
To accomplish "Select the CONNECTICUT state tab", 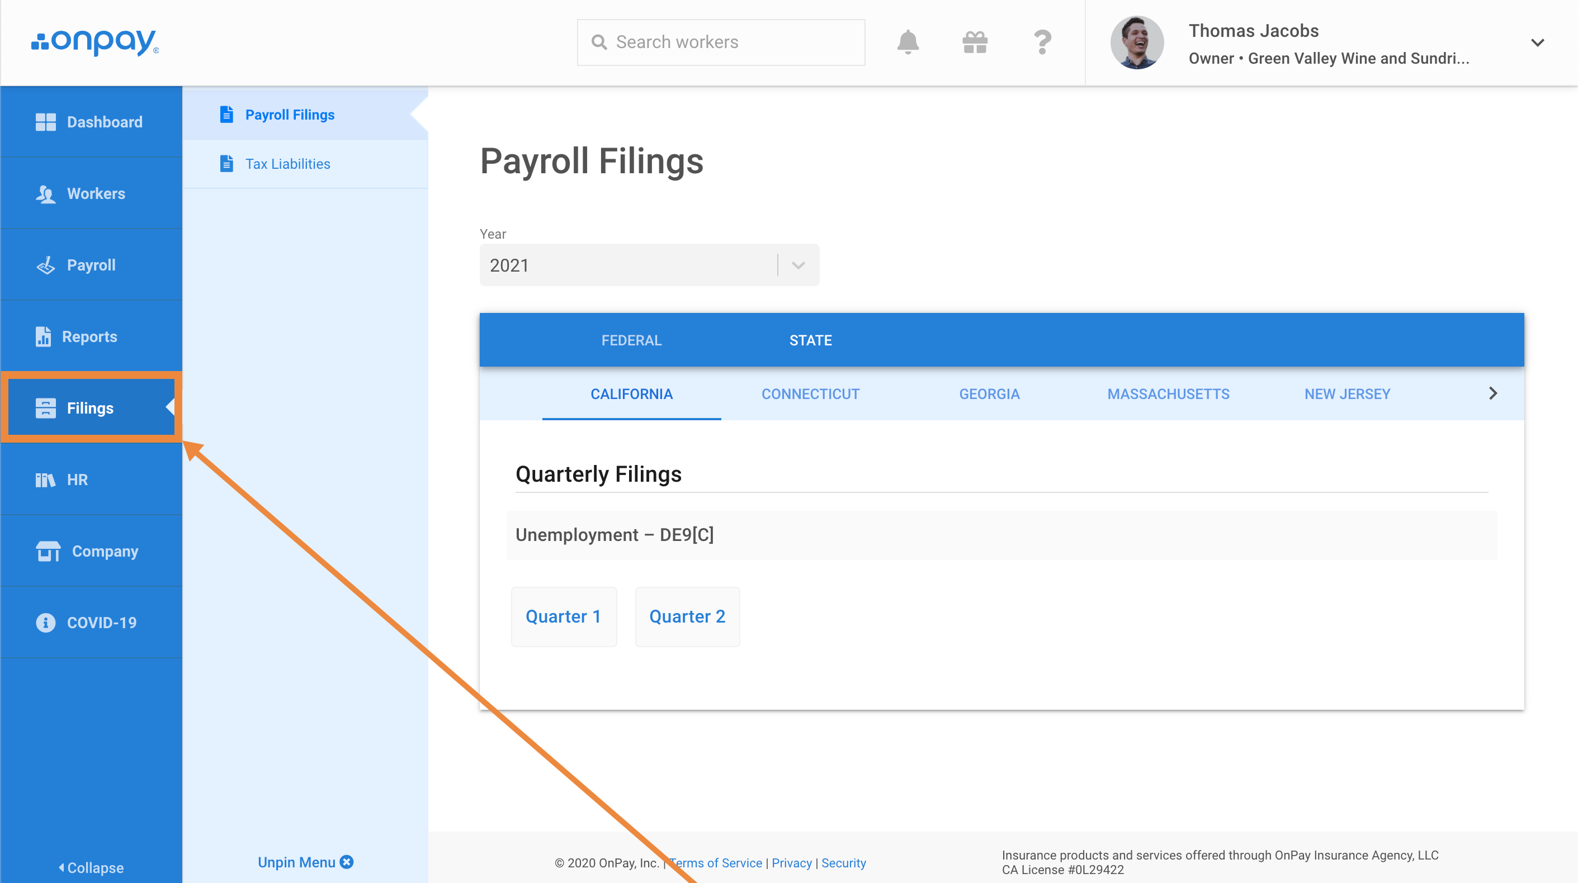I will [810, 394].
